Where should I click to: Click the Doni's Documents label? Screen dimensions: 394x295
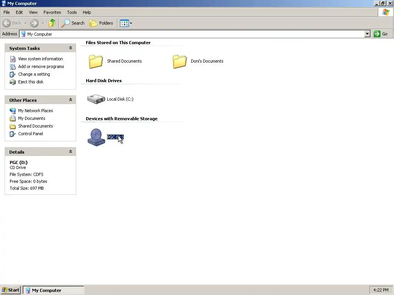point(207,61)
